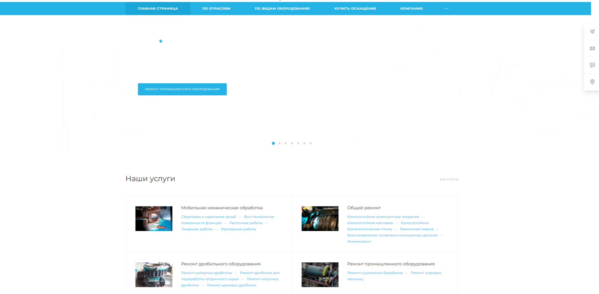Open the map location pin icon
Viewport: 599px width, 294px height.
(592, 82)
